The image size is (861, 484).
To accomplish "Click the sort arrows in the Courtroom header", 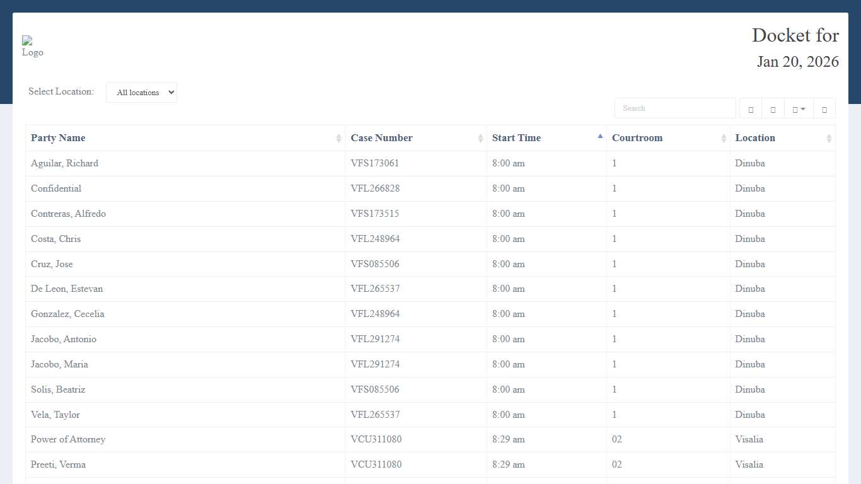I will (x=724, y=139).
